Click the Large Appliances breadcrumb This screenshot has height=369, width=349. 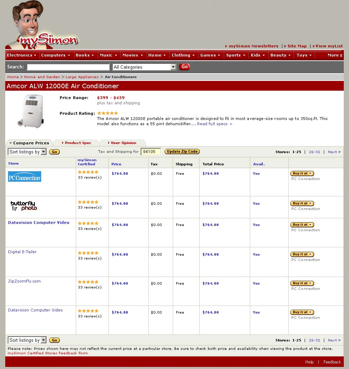tap(82, 77)
